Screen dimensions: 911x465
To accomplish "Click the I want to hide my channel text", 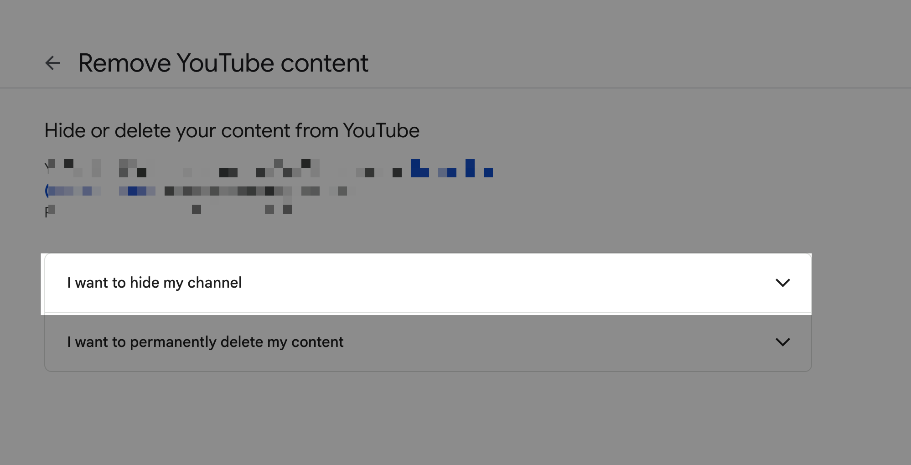I will point(154,283).
